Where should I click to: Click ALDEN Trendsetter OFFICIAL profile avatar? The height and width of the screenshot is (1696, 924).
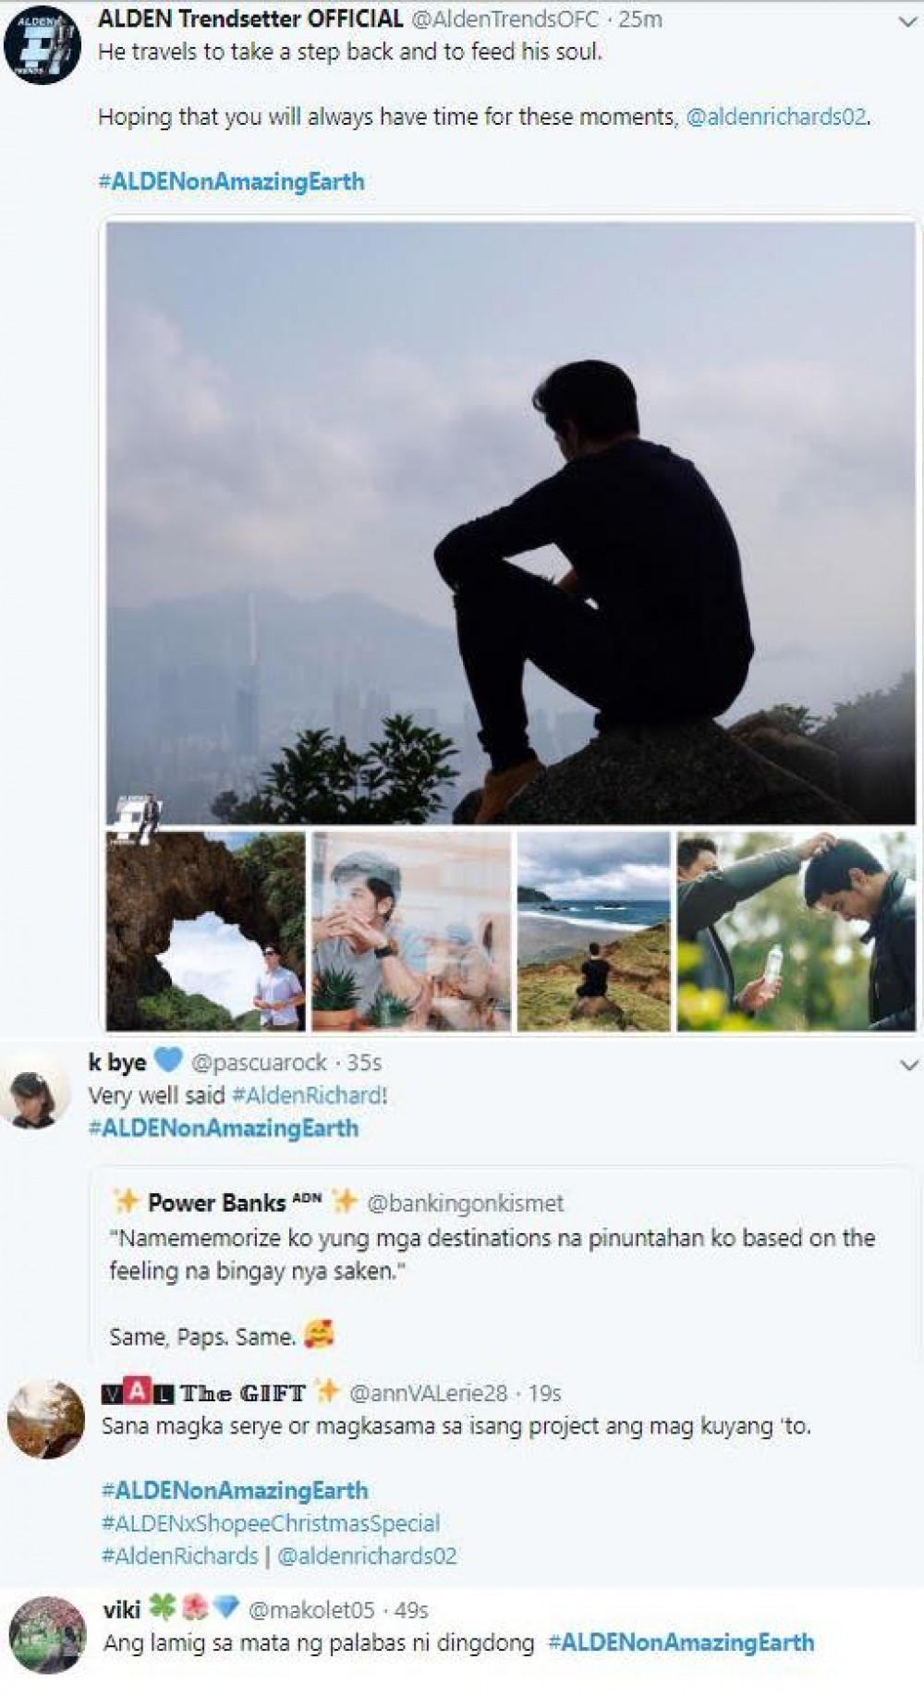[42, 46]
